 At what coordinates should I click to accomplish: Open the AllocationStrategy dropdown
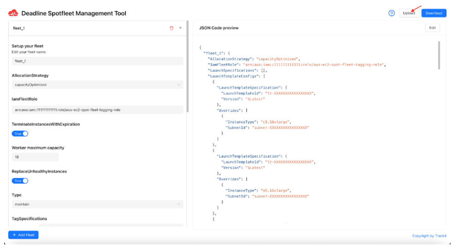(97, 85)
